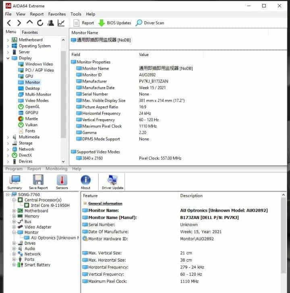Open the benchmark graph icon

coord(61,23)
